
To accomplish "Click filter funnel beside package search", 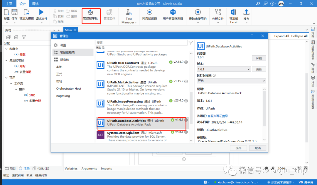I will tap(190, 42).
